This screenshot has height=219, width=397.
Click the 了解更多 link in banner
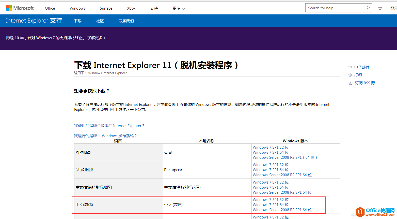pos(97,38)
